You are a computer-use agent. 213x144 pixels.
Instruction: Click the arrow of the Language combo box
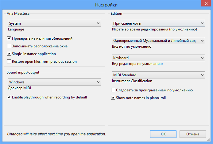tap(98, 23)
